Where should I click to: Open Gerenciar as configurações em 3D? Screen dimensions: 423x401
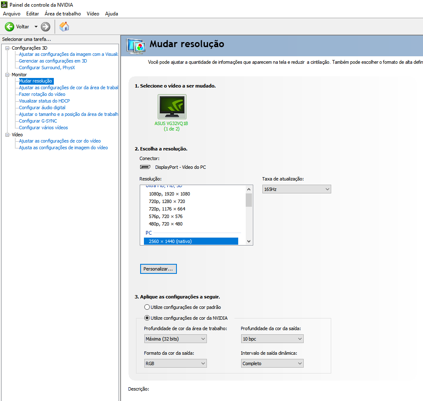(53, 61)
